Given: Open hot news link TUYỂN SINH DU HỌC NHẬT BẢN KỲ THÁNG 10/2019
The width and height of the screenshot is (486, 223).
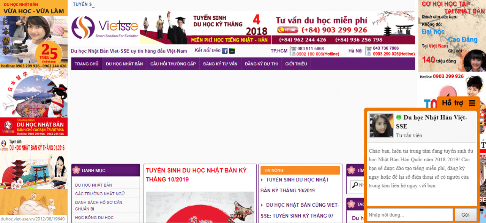Looking at the screenshot, I should pyautogui.click(x=295, y=185).
